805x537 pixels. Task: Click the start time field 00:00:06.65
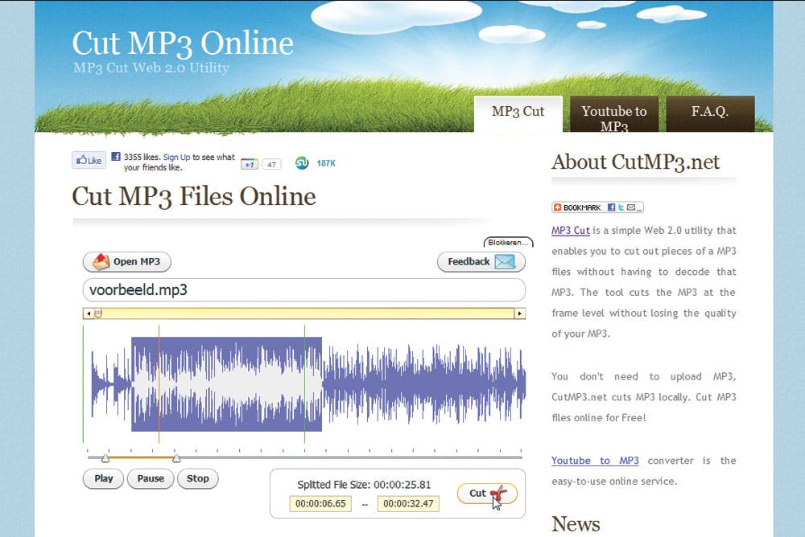tap(320, 504)
